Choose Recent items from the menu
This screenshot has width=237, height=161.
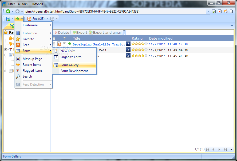click(x=34, y=65)
